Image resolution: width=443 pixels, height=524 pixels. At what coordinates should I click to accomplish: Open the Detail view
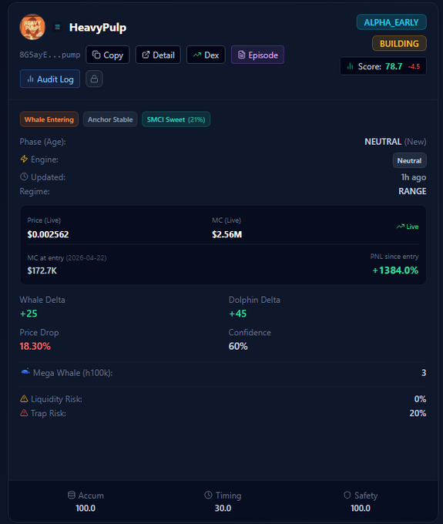158,55
